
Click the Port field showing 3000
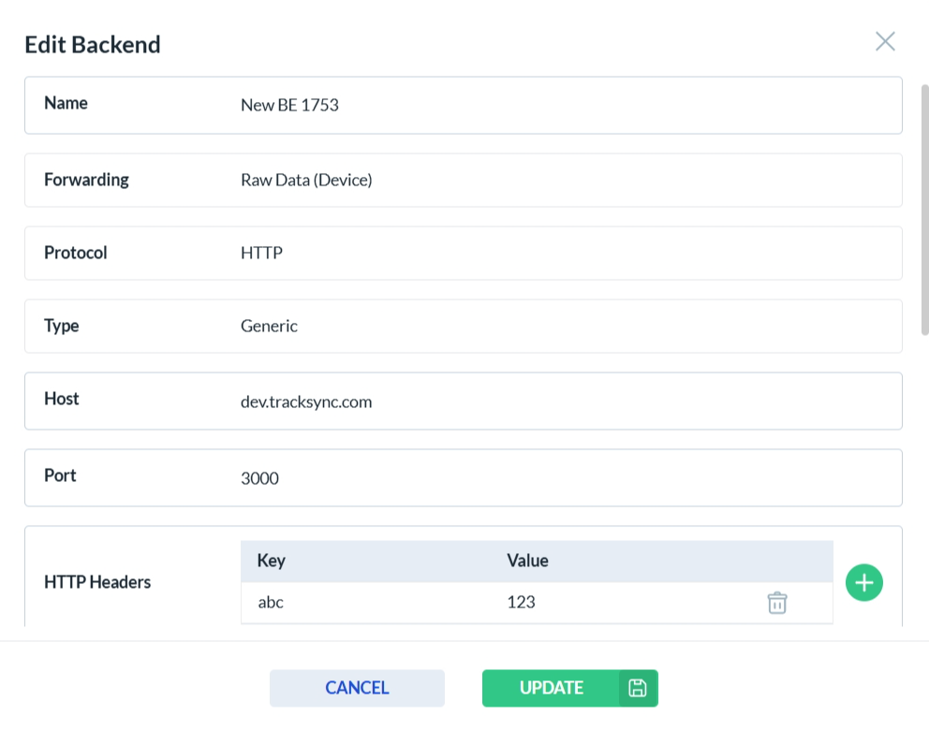(562, 478)
